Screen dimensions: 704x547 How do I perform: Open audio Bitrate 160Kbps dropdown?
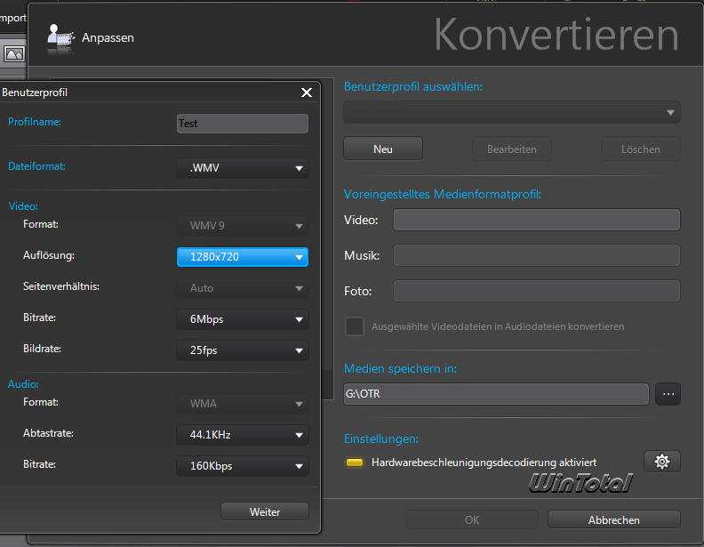(243, 466)
